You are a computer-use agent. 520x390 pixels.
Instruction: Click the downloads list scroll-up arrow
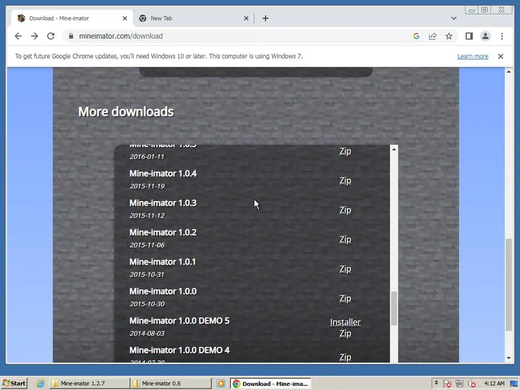394,149
